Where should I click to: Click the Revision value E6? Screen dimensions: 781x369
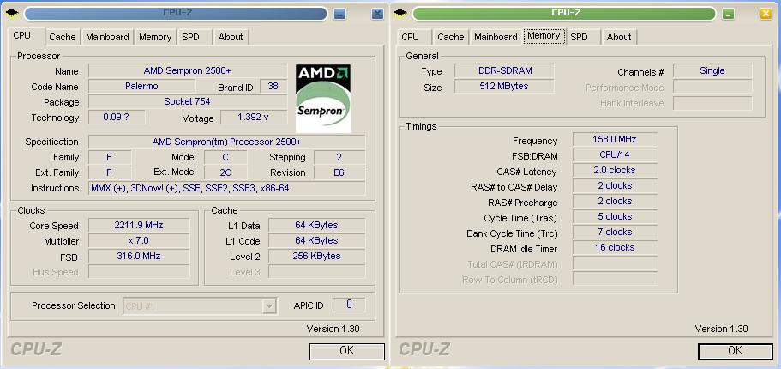coord(339,172)
